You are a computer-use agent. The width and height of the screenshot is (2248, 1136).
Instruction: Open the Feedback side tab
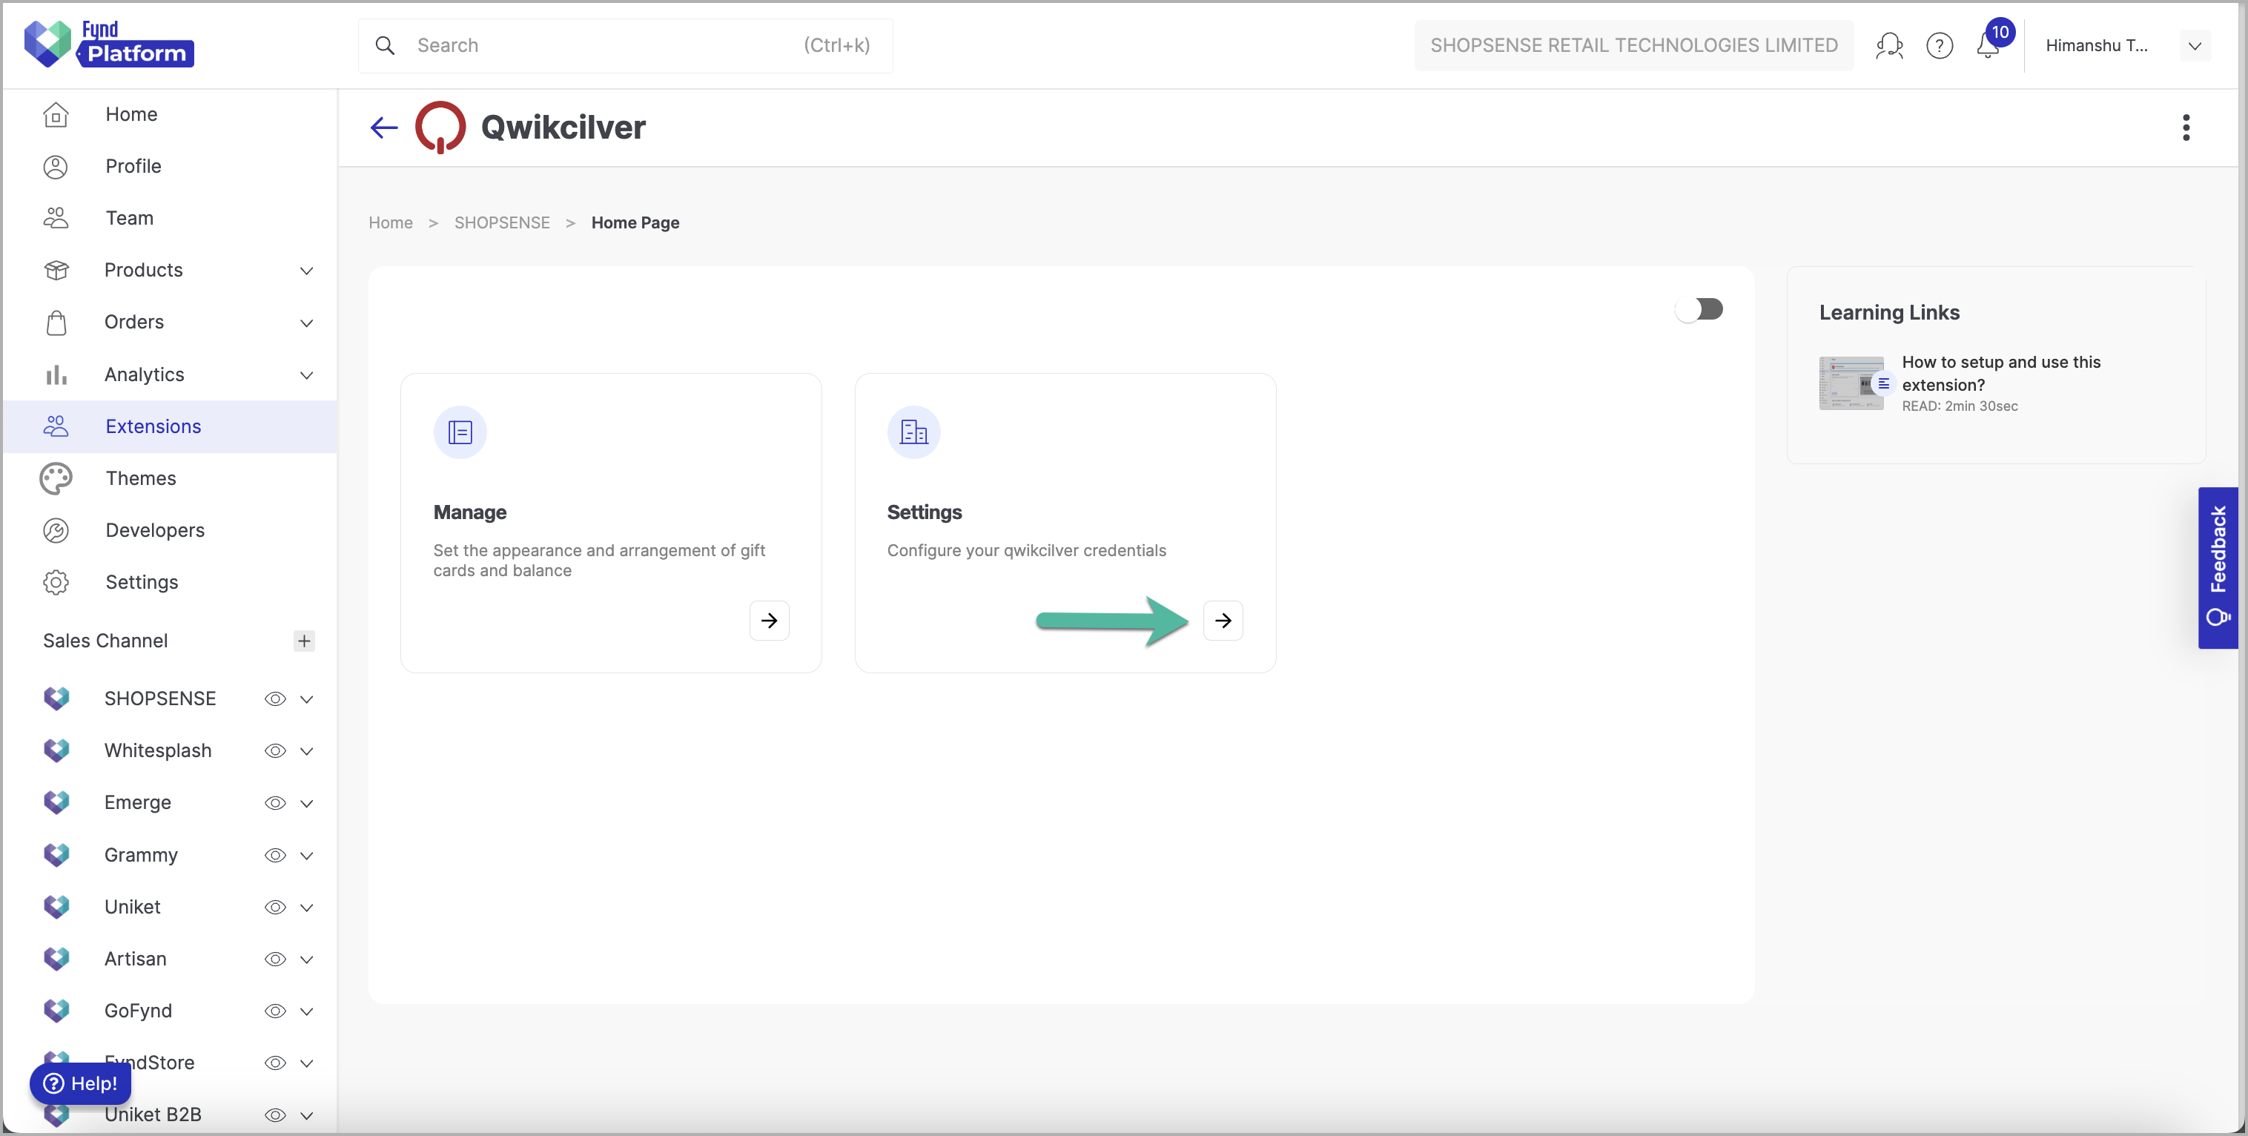(2218, 568)
